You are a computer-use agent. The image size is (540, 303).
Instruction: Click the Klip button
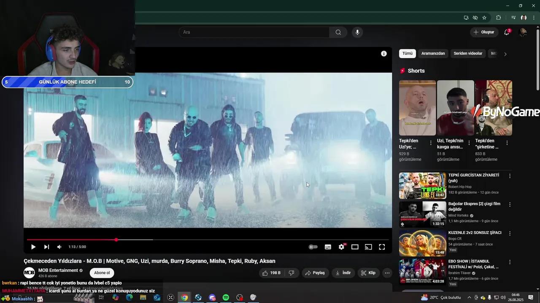(368, 273)
